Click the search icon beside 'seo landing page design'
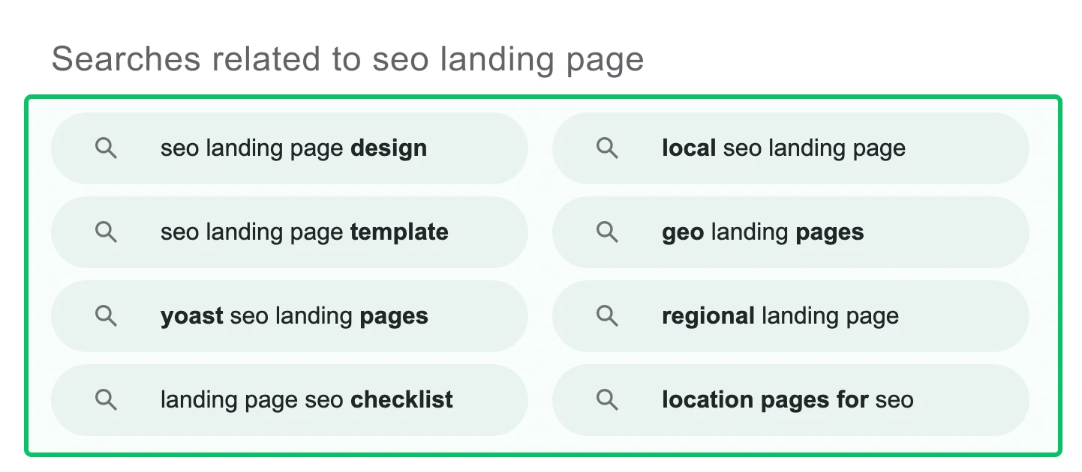 point(107,148)
